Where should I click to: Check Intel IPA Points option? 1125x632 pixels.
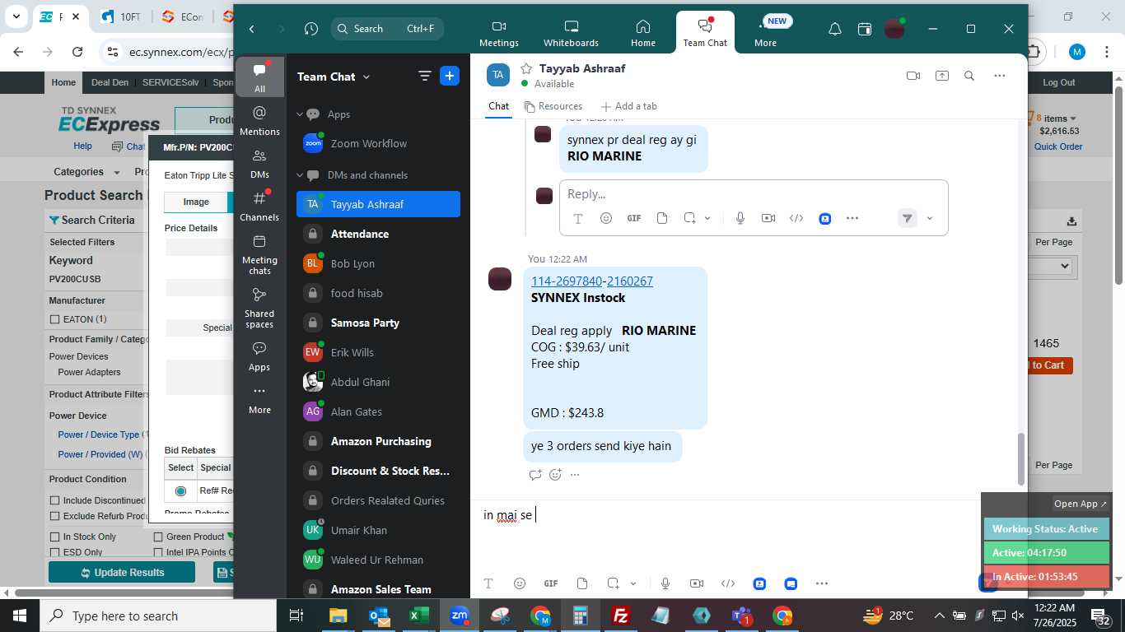click(x=158, y=552)
